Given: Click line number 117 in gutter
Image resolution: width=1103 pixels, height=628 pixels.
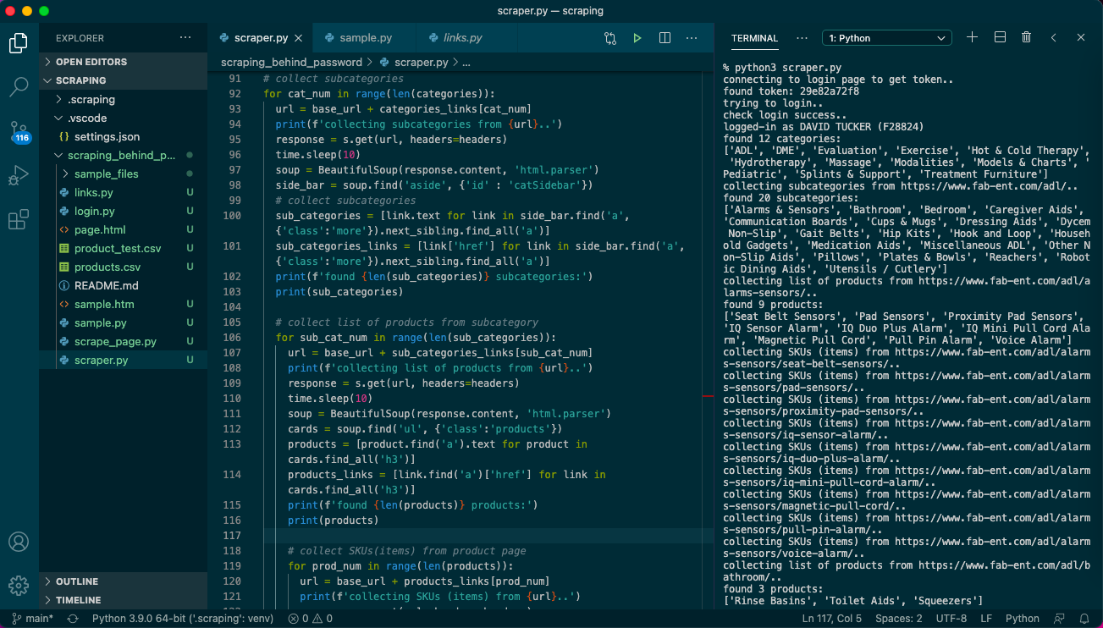Looking at the screenshot, I should pyautogui.click(x=232, y=536).
